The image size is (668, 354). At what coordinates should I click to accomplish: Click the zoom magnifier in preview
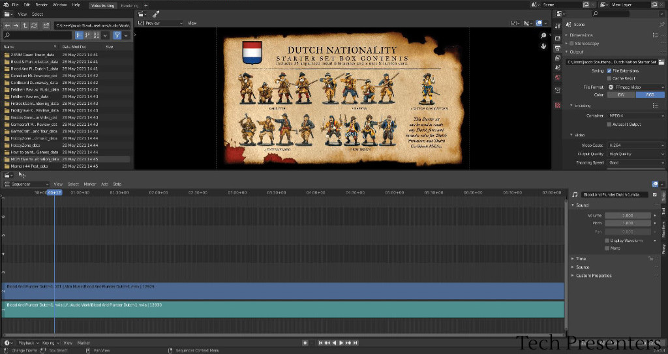543,36
